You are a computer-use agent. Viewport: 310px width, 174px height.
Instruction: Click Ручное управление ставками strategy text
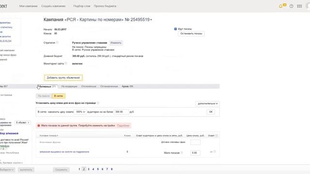click(x=90, y=43)
